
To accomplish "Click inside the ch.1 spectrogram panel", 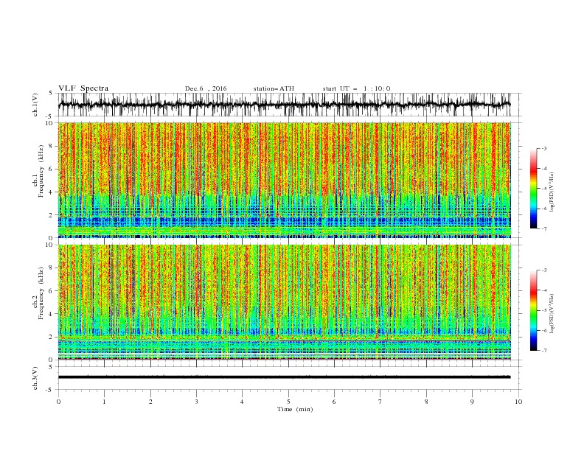I will pos(284,180).
